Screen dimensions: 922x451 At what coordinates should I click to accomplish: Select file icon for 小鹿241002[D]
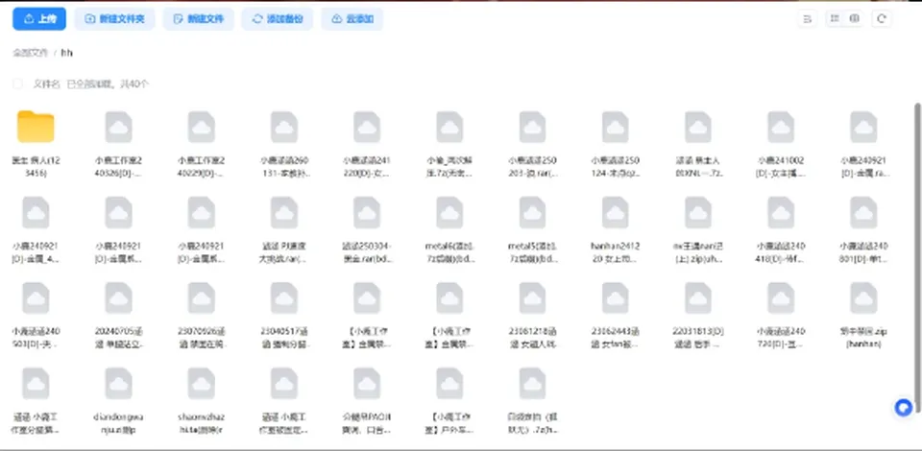click(781, 127)
